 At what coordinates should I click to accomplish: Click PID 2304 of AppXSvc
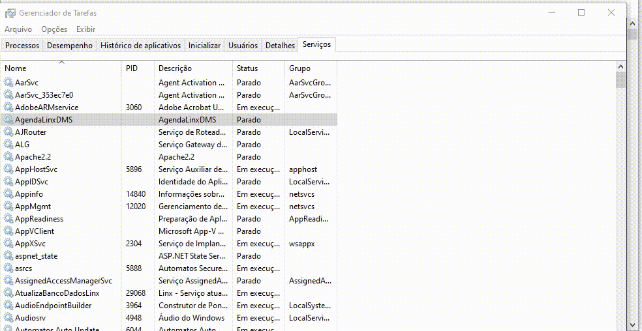pyautogui.click(x=134, y=244)
